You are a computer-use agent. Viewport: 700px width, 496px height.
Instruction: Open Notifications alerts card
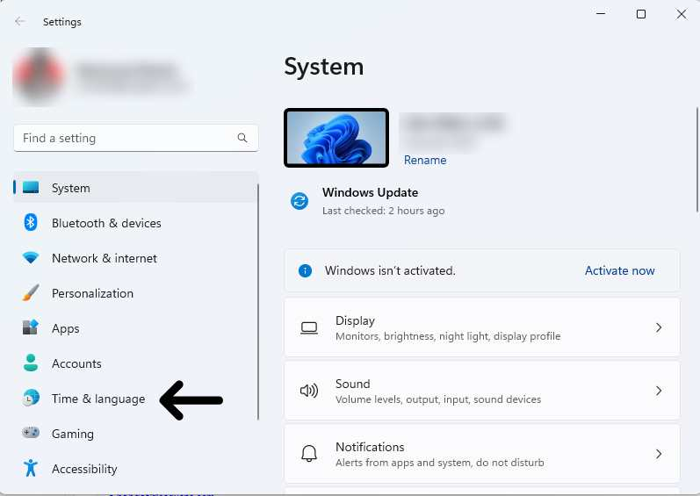(482, 454)
